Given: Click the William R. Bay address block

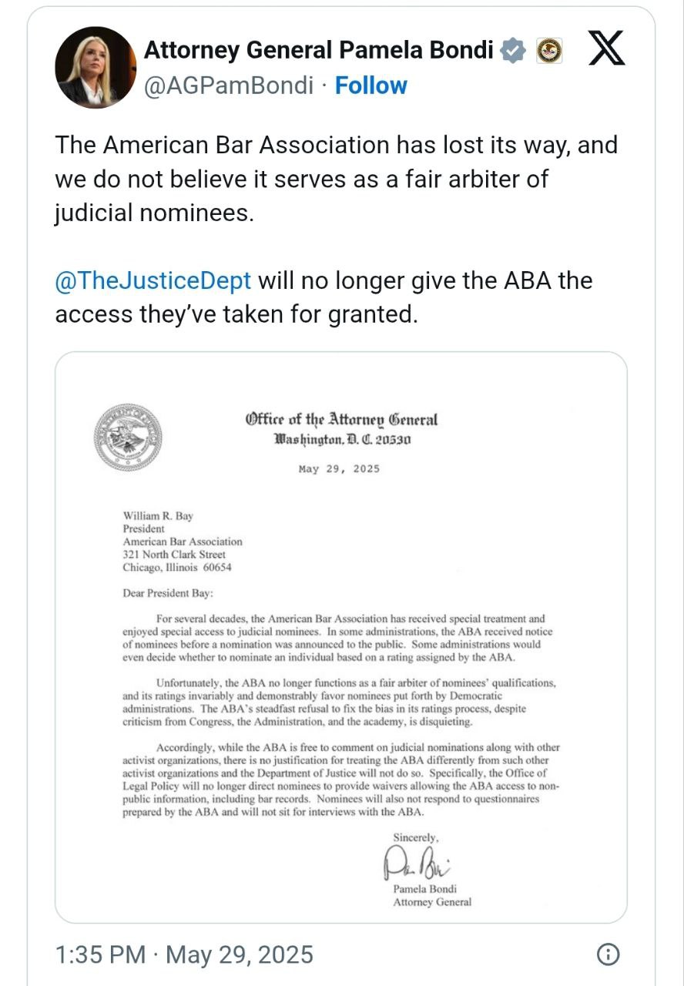Looking at the screenshot, I should [x=183, y=542].
